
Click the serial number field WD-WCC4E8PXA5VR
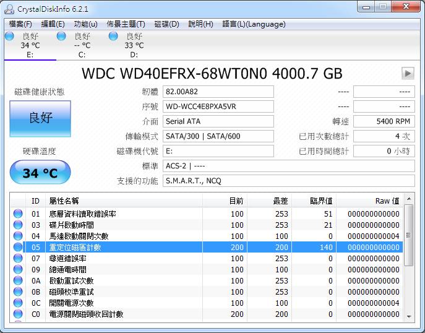(218, 106)
